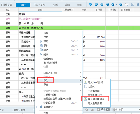Click the blue C toolbar icon
This screenshot has width=140, height=114.
pos(113,4)
